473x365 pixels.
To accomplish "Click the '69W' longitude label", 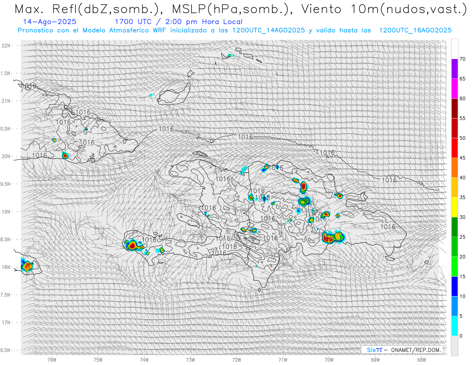I will pos(375,359).
